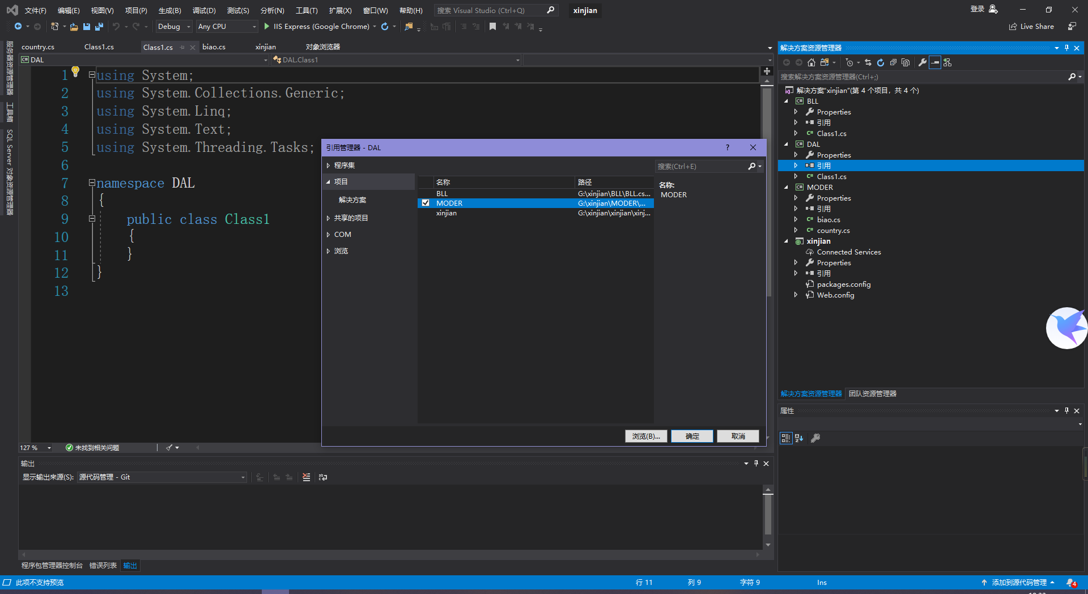Toggle bookmark icon in toolbar
This screenshot has height=594, width=1088.
click(x=492, y=27)
